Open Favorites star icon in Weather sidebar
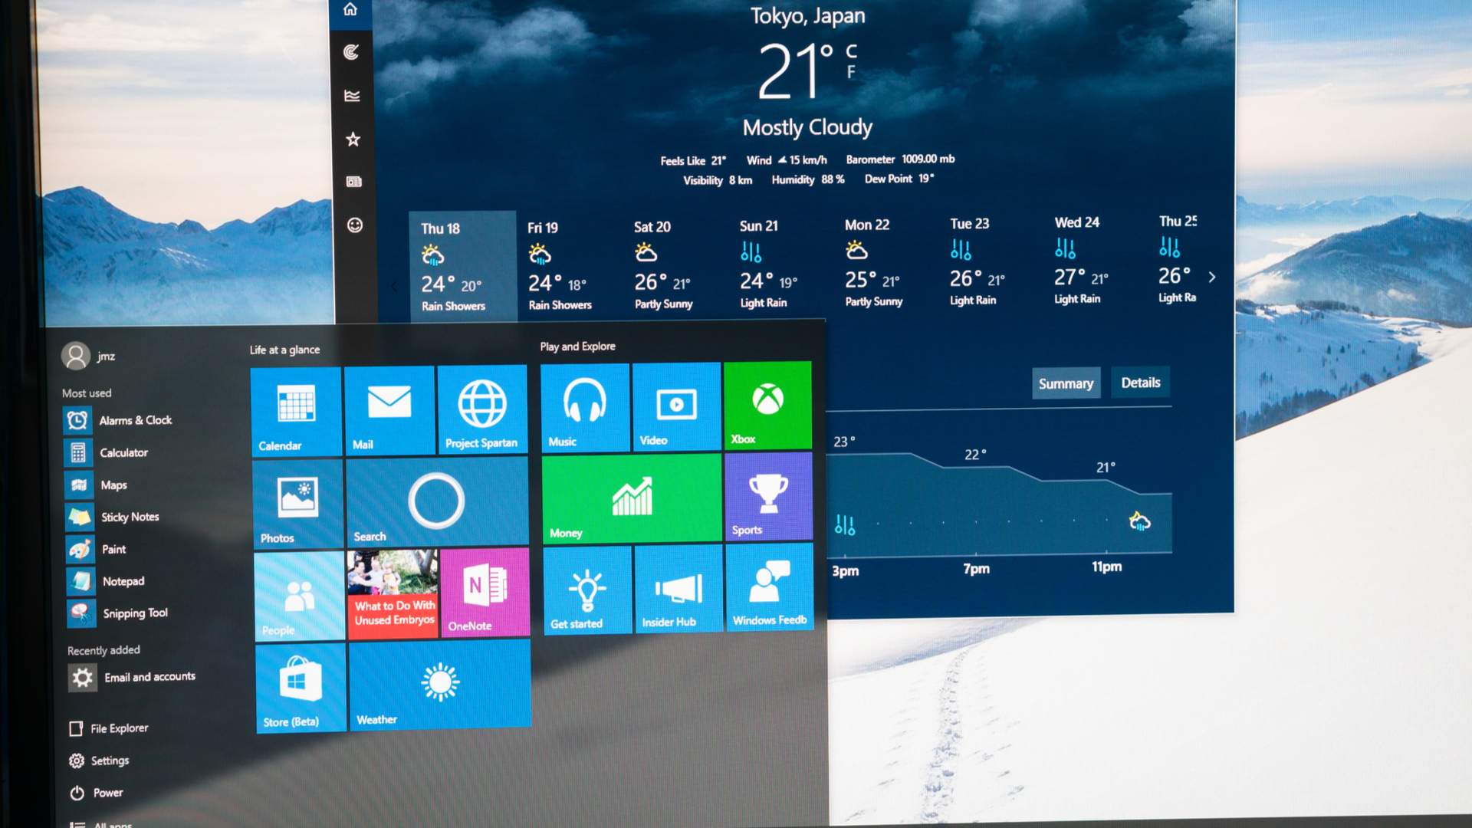The width and height of the screenshot is (1472, 828). point(353,139)
